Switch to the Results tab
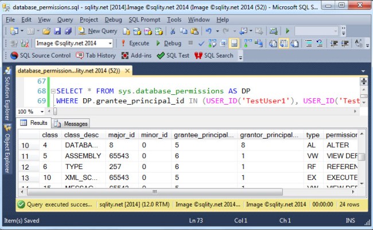The height and width of the screenshot is (230, 373). [34, 122]
